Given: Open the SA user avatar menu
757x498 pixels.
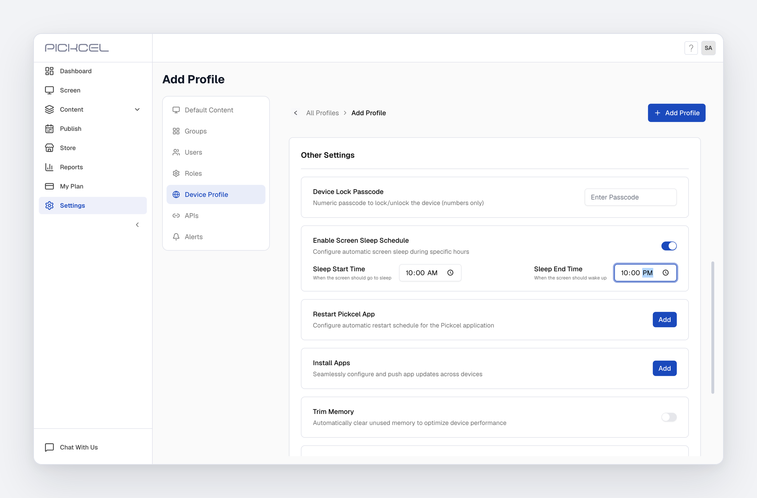Looking at the screenshot, I should [x=708, y=48].
